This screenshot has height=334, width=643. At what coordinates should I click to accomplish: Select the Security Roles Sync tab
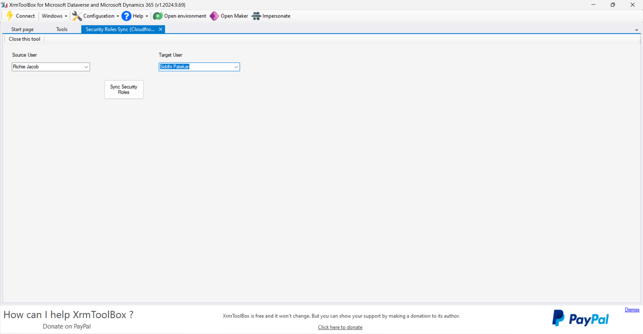click(119, 29)
